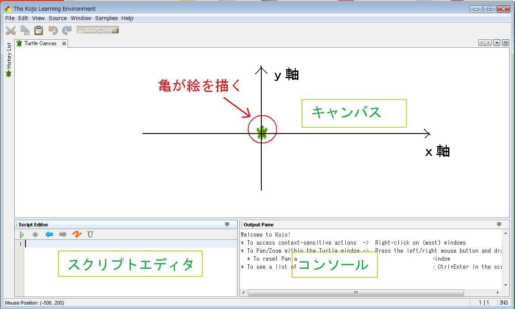Screen dimensions: 515x309
Task: Open previous script history with blue back arrow
Action: [49, 234]
